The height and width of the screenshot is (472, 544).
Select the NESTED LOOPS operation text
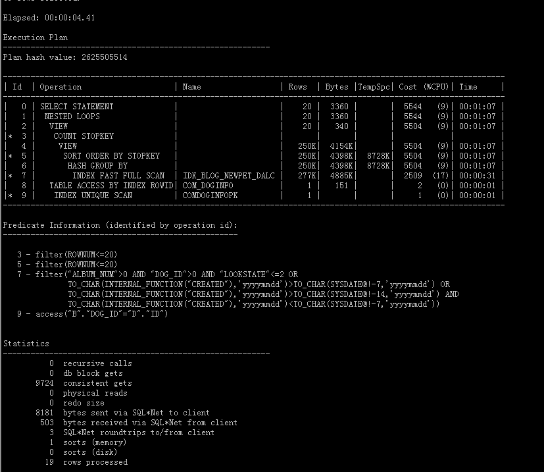(x=72, y=117)
